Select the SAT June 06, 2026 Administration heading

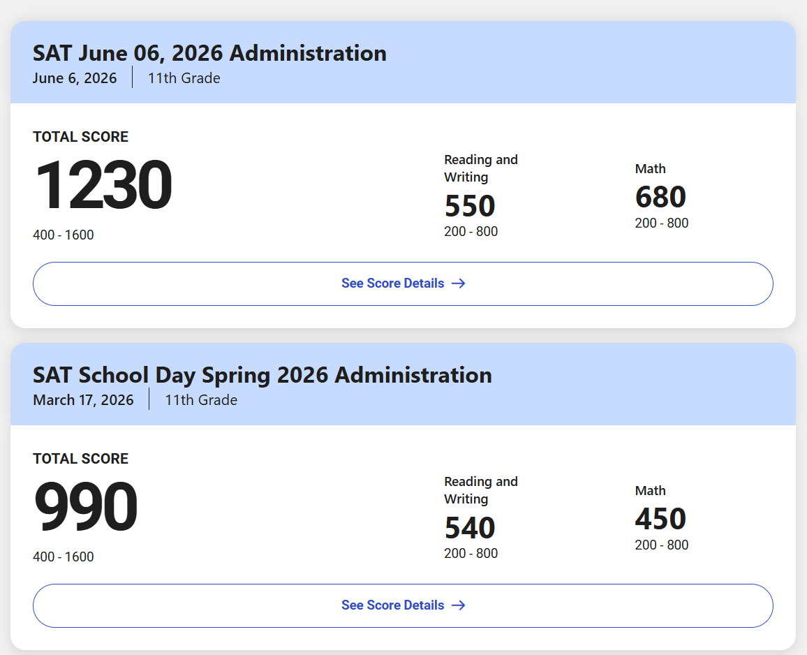pyautogui.click(x=209, y=54)
